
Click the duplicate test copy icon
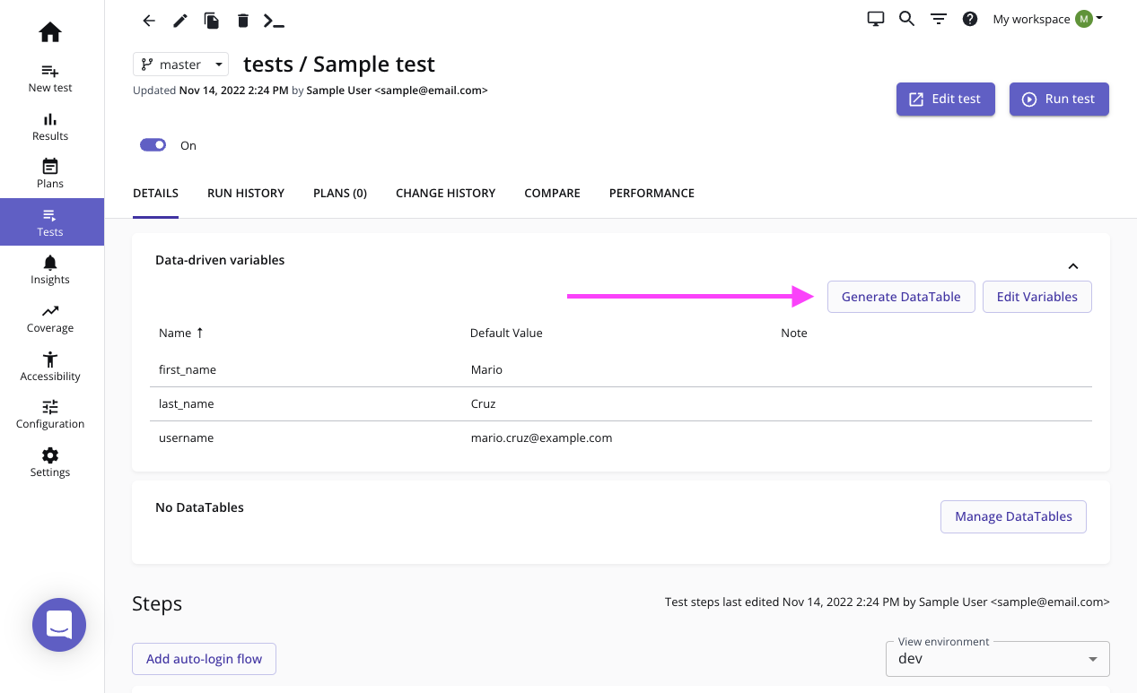[x=212, y=21]
